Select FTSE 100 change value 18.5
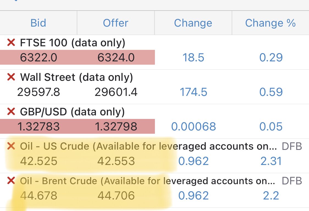The image size is (309, 211). (193, 58)
